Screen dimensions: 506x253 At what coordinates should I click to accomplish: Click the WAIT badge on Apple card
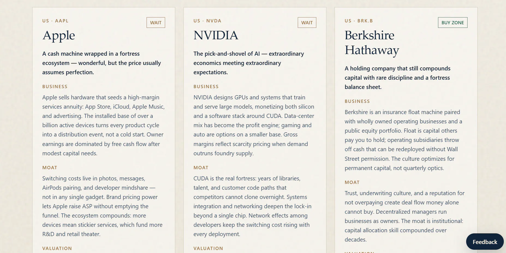[156, 23]
